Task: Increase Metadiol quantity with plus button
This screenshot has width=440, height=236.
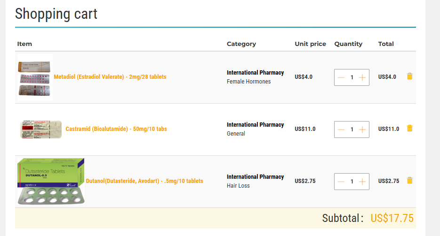Action: coord(362,77)
